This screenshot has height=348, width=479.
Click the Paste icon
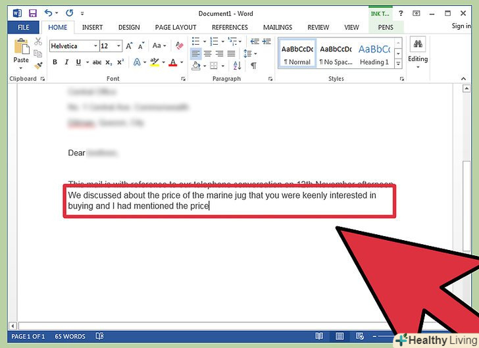coord(21,47)
